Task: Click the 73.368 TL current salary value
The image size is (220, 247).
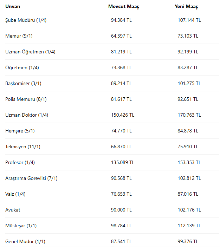Action: click(121, 67)
